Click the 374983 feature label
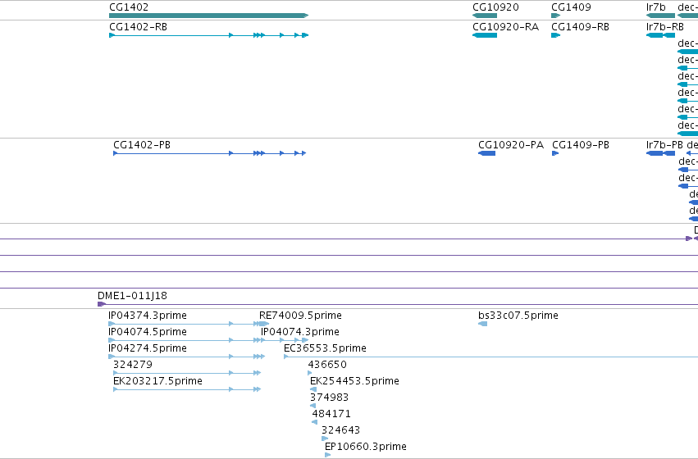Viewport: 698px width, 459px height. pyautogui.click(x=329, y=398)
